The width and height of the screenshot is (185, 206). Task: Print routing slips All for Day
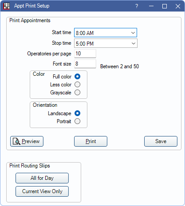coord(42,178)
